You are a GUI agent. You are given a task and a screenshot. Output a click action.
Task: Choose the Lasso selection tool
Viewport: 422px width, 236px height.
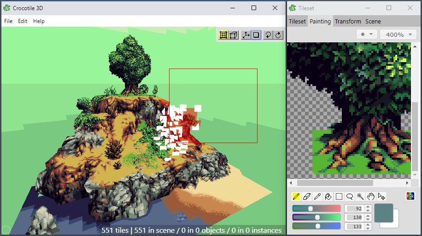tap(350, 196)
